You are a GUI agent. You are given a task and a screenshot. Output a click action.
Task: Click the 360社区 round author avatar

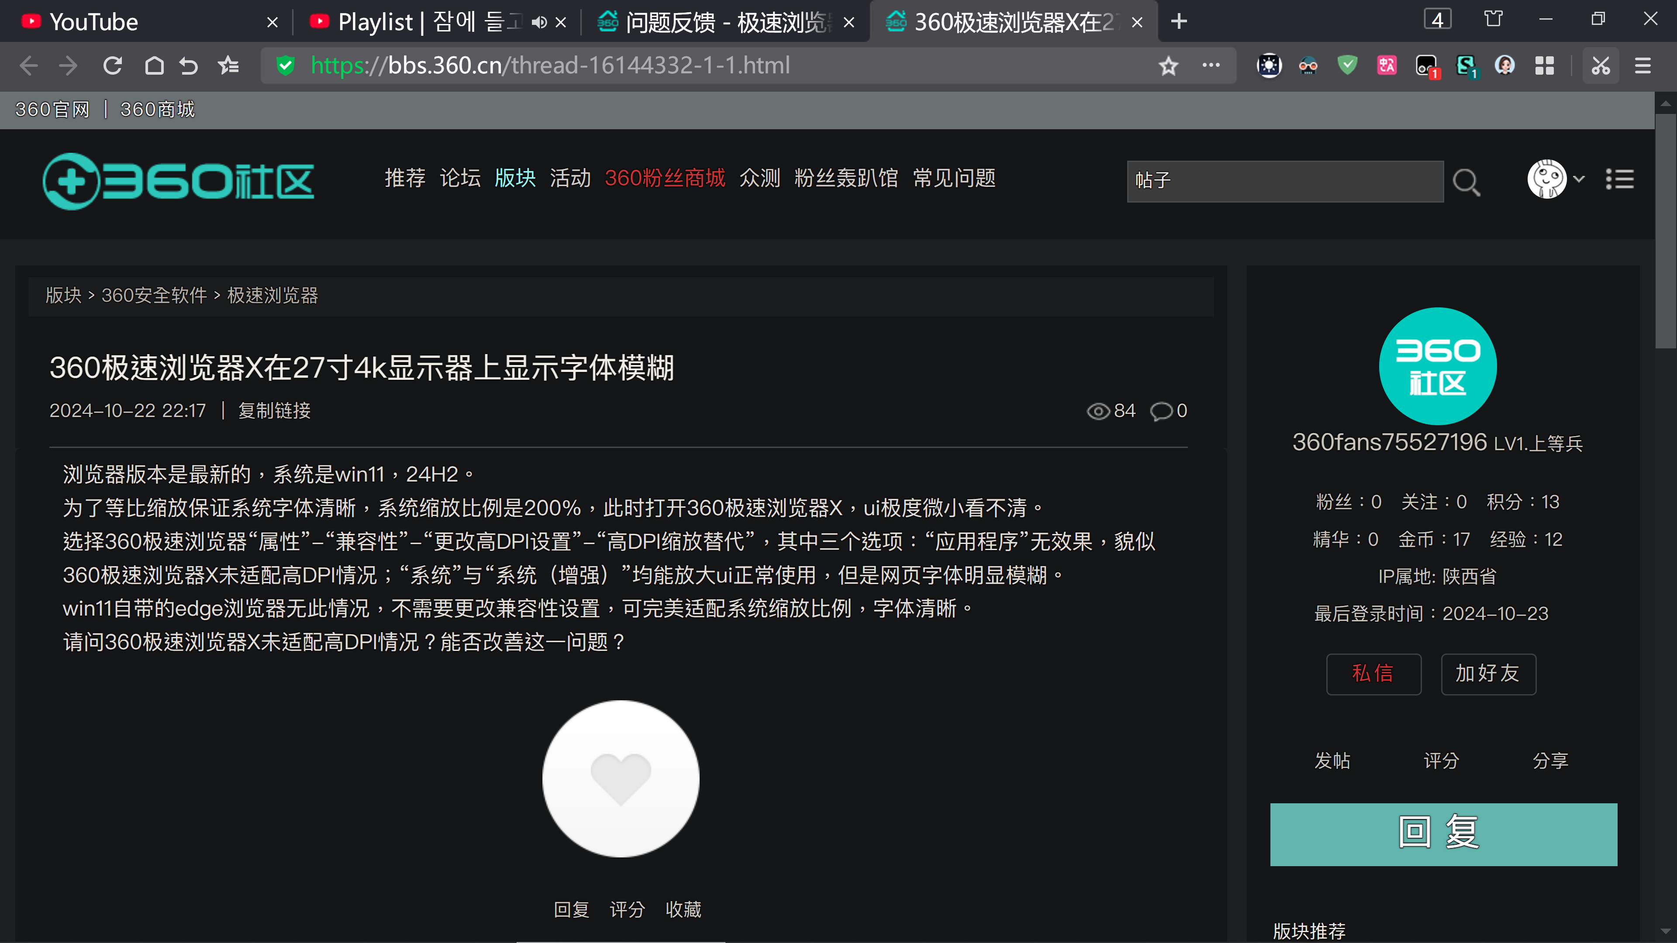(x=1437, y=366)
